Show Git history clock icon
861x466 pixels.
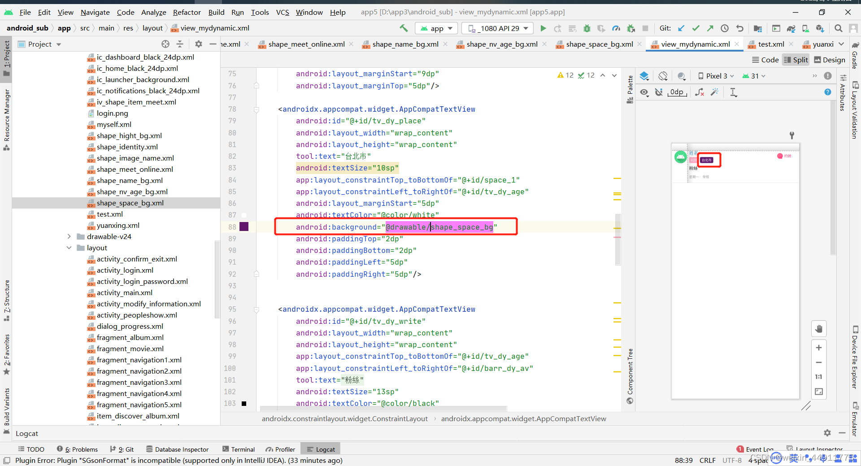(725, 28)
